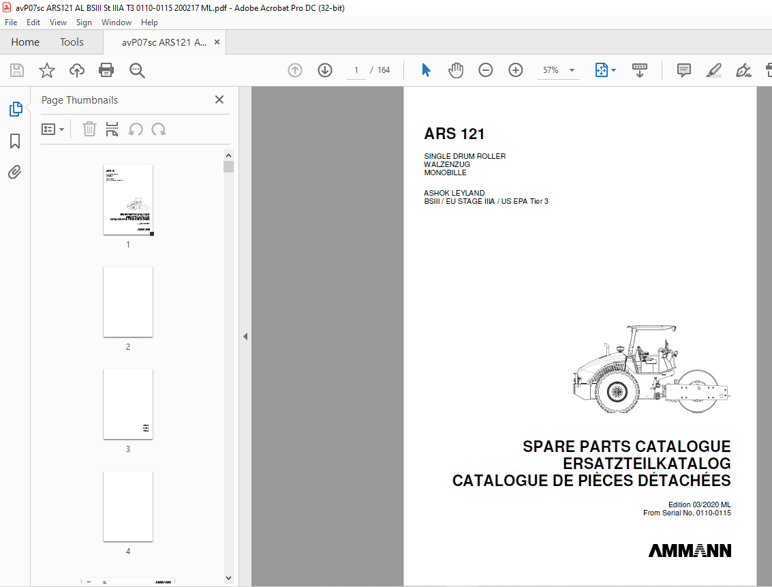Screen dimensions: 772x587
Task: Open the sign document pen tool
Action: (x=743, y=70)
